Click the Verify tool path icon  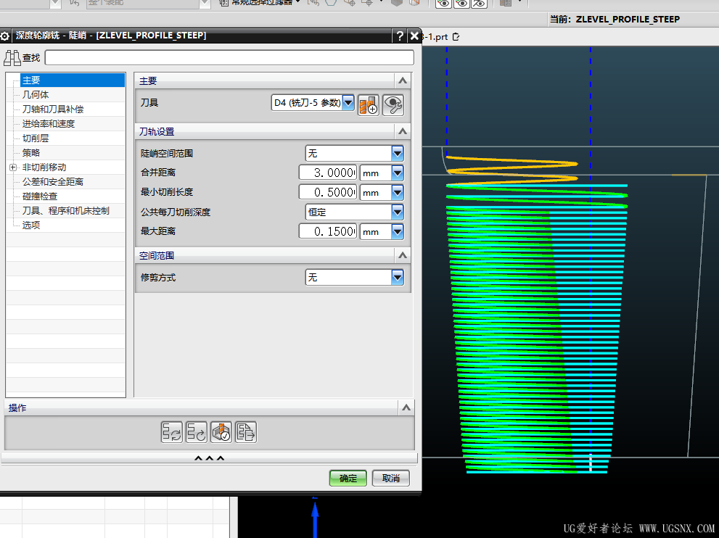(221, 433)
